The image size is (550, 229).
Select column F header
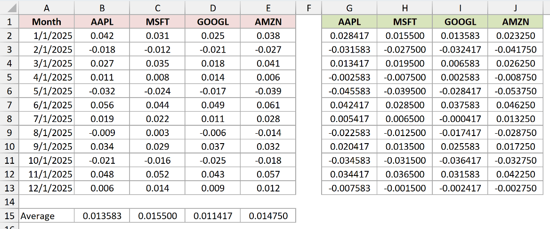309,8
